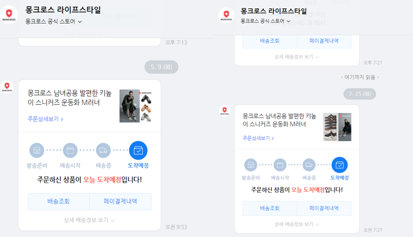
Task: Open 몽크로스 공식 스토어 dropdown in right chat header
Action: click(265, 21)
